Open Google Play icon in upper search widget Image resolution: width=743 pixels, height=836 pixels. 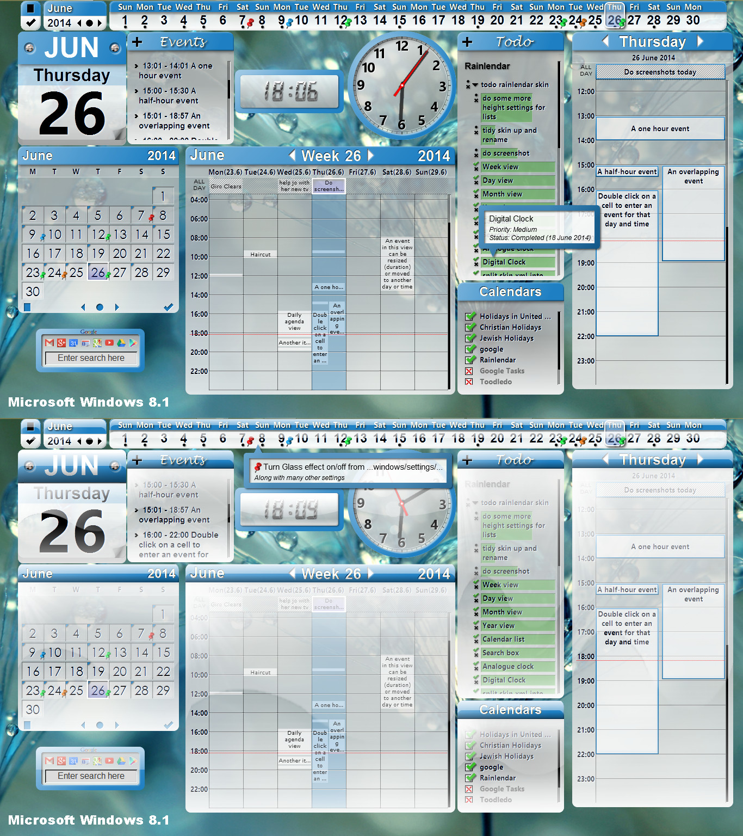point(133,343)
